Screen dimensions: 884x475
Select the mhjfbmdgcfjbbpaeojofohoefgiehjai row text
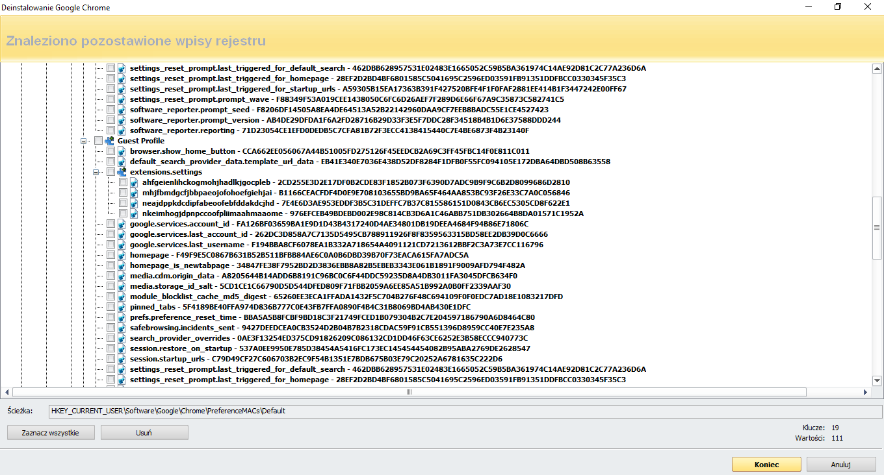[x=356, y=193]
